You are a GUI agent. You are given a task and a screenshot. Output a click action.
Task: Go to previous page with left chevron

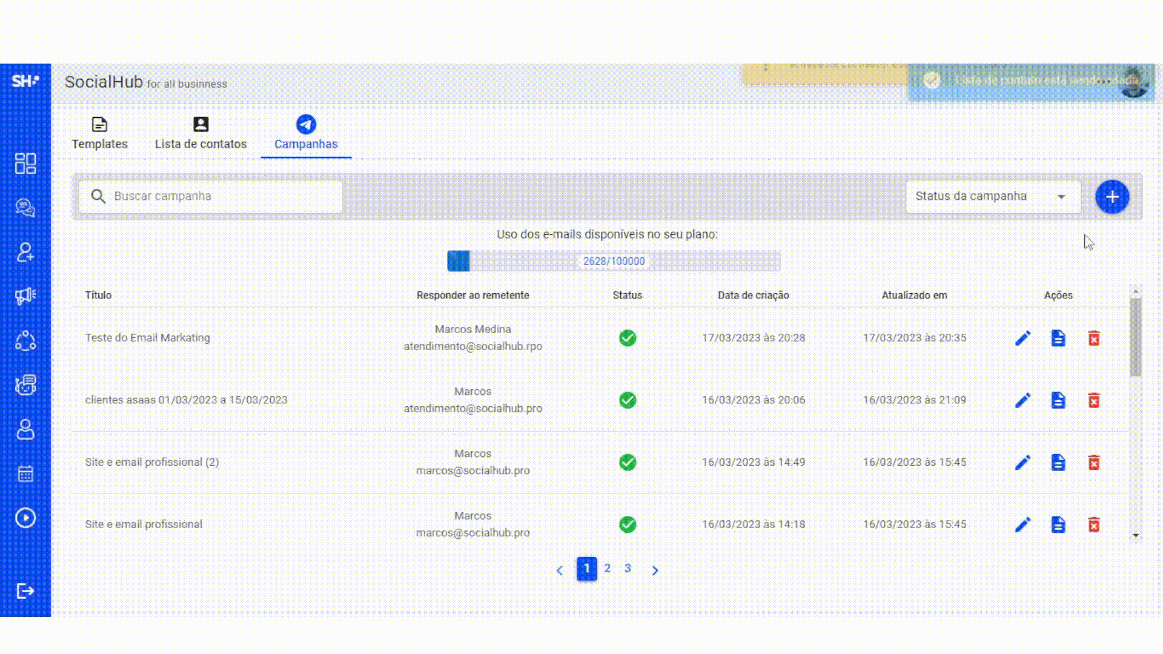pyautogui.click(x=559, y=570)
